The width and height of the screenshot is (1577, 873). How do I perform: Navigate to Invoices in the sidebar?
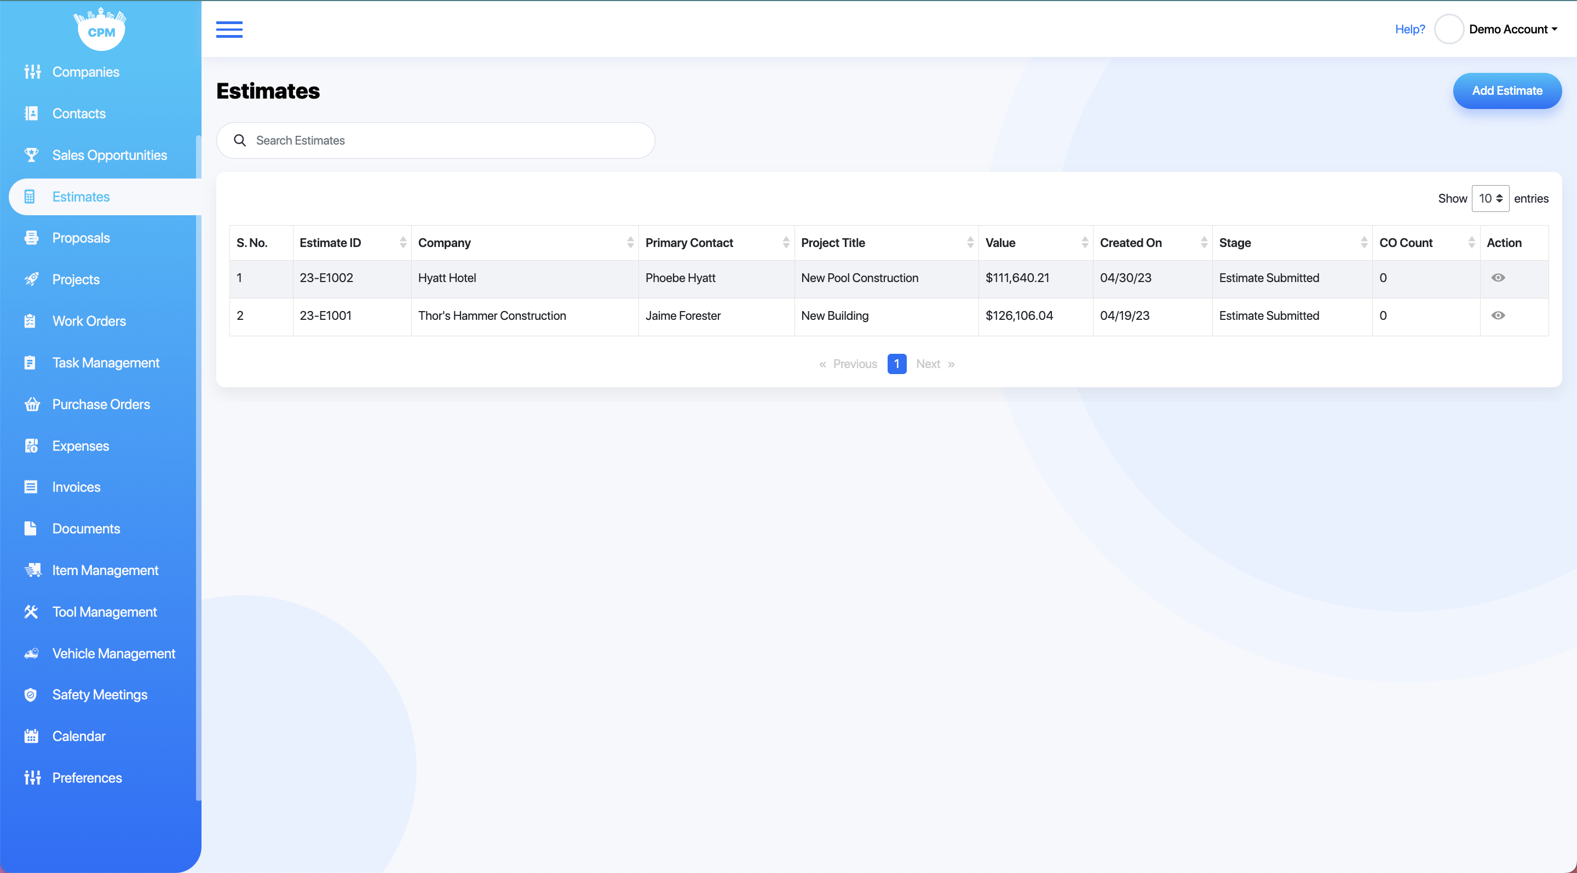tap(76, 487)
